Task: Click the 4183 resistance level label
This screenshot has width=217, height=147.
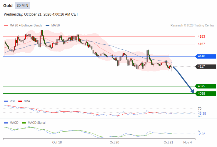Action: coord(201,36)
